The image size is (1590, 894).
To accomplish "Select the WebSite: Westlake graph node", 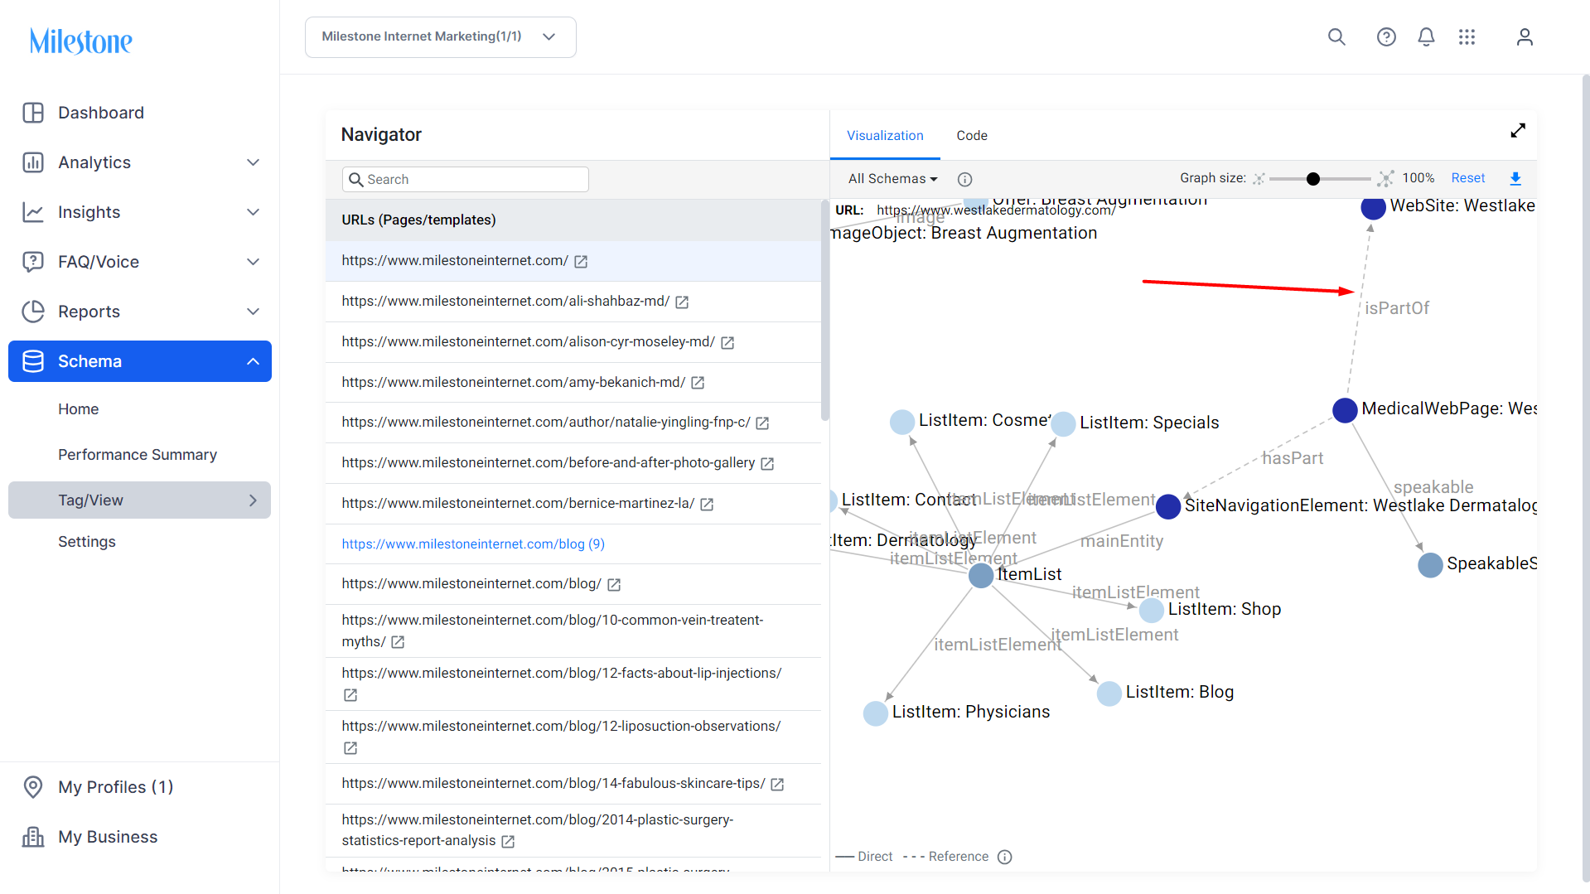I will tap(1373, 208).
